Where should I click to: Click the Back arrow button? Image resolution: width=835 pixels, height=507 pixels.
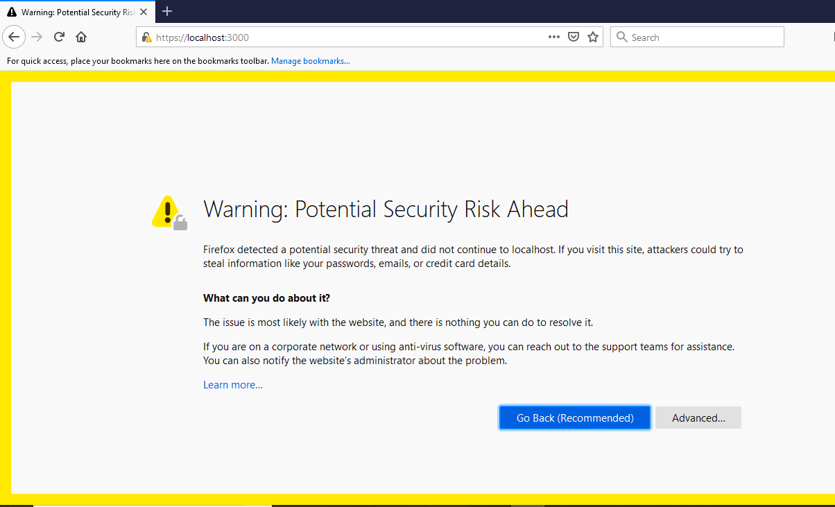(x=15, y=37)
